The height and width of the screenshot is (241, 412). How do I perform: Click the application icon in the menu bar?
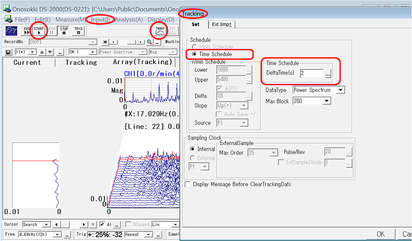[8, 20]
